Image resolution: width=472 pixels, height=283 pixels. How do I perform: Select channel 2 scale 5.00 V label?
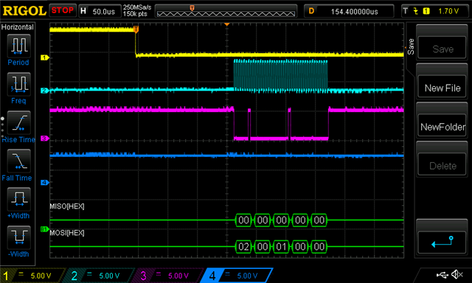(x=109, y=276)
